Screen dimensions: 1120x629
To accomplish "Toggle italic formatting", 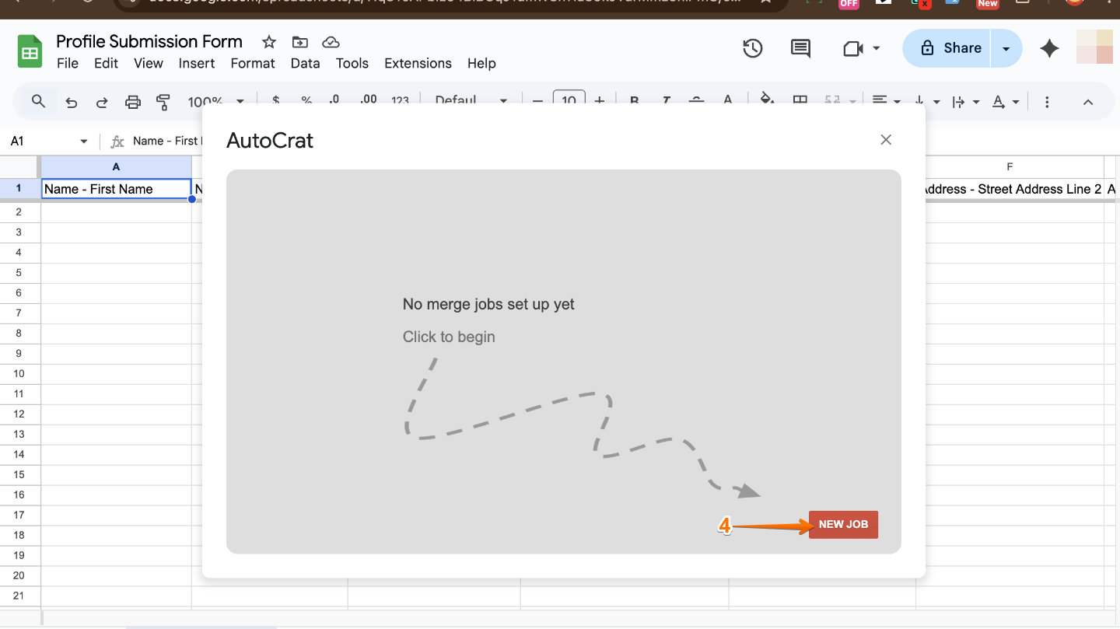I will (665, 101).
